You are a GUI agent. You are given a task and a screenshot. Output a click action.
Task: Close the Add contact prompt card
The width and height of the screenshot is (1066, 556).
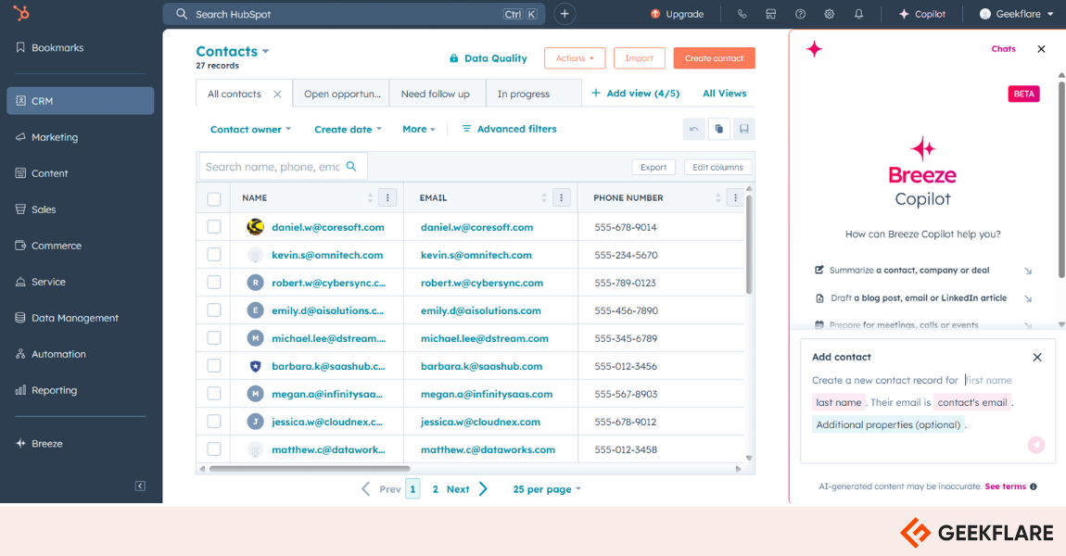[1036, 358]
